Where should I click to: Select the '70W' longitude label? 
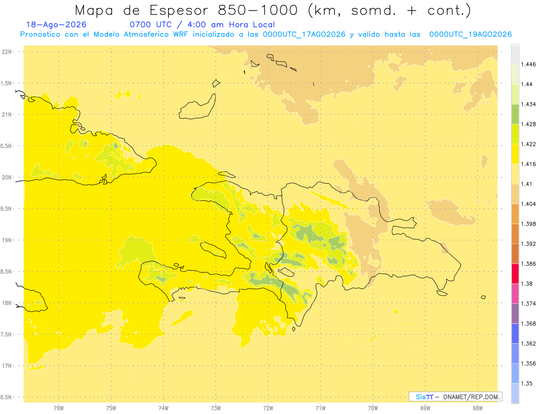click(x=373, y=408)
